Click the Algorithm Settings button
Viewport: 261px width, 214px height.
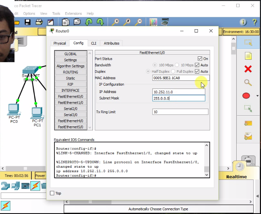[71, 66]
